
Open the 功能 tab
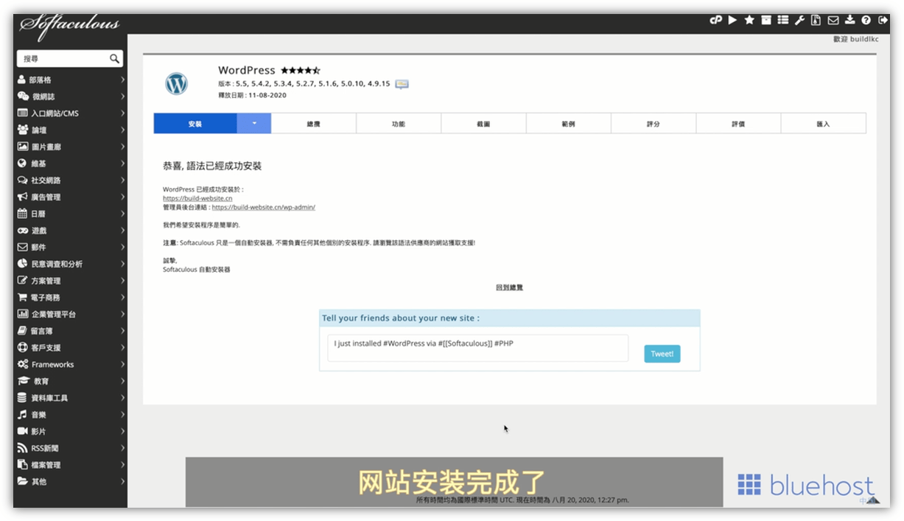pos(399,124)
